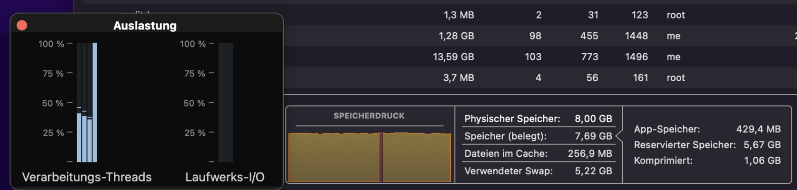Select the Laufwerks-I/O label
Image resolution: width=797 pixels, height=190 pixels.
pos(225,177)
